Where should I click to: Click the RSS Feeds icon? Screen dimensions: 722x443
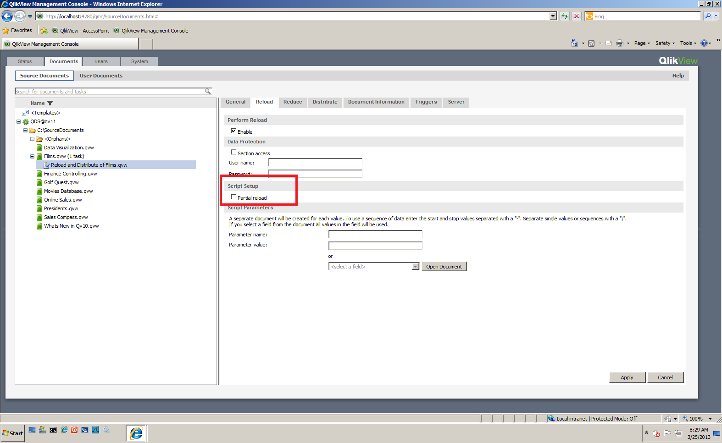coord(591,44)
